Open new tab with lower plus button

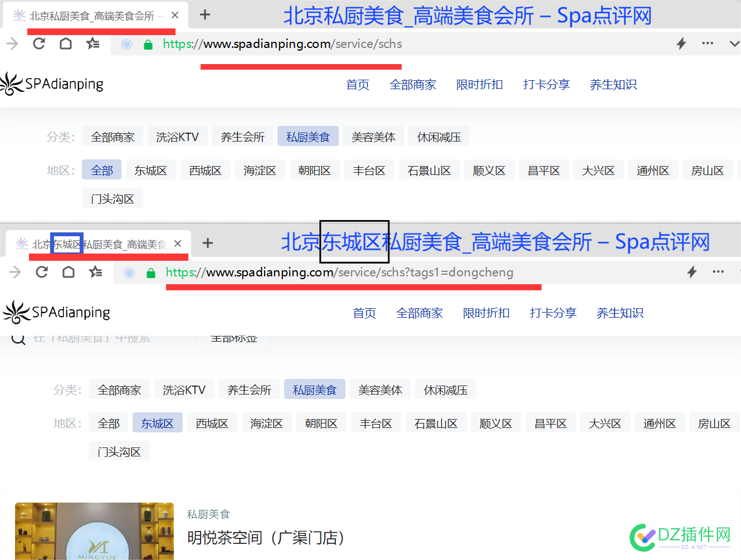208,243
